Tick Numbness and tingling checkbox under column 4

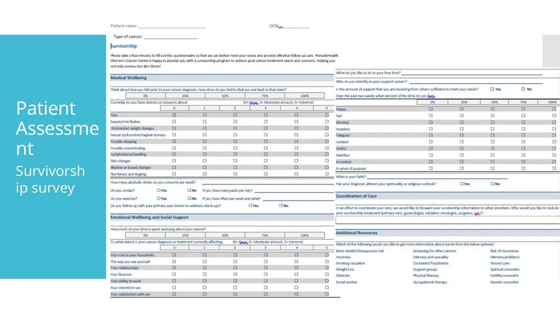(x=296, y=174)
